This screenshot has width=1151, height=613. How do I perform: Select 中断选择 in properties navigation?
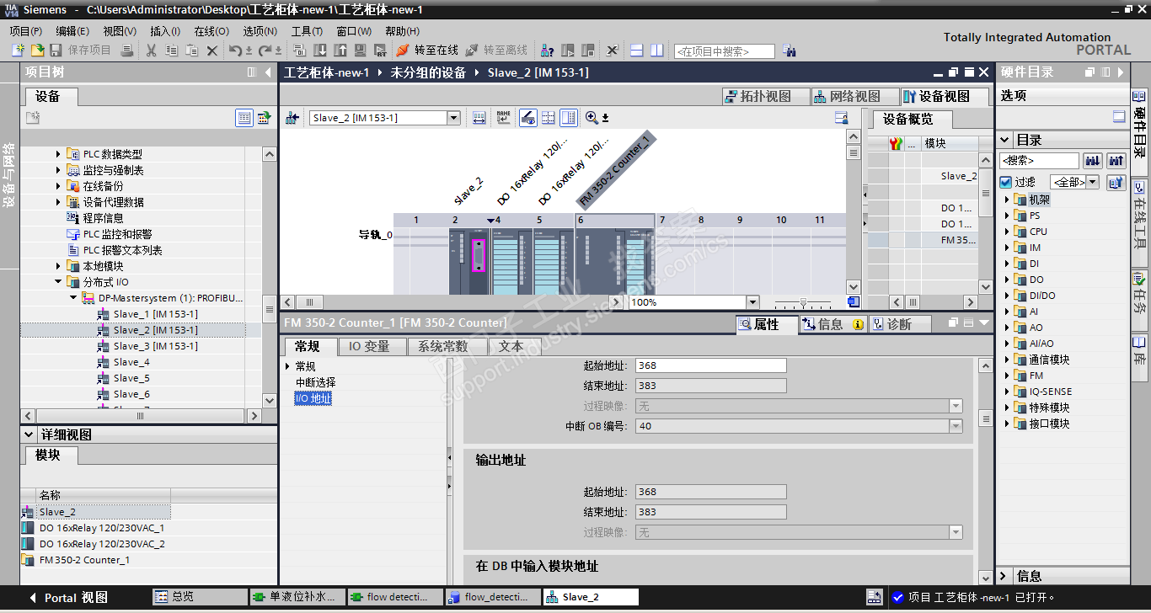click(315, 382)
